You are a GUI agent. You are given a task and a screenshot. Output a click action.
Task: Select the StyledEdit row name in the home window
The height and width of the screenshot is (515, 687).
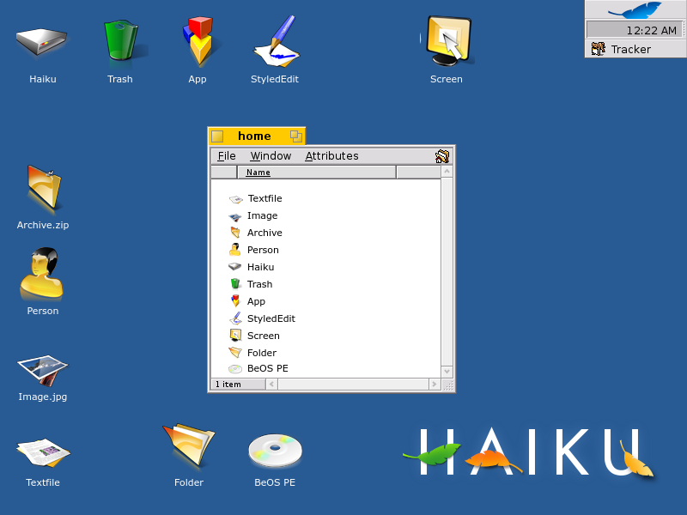pyautogui.click(x=271, y=318)
